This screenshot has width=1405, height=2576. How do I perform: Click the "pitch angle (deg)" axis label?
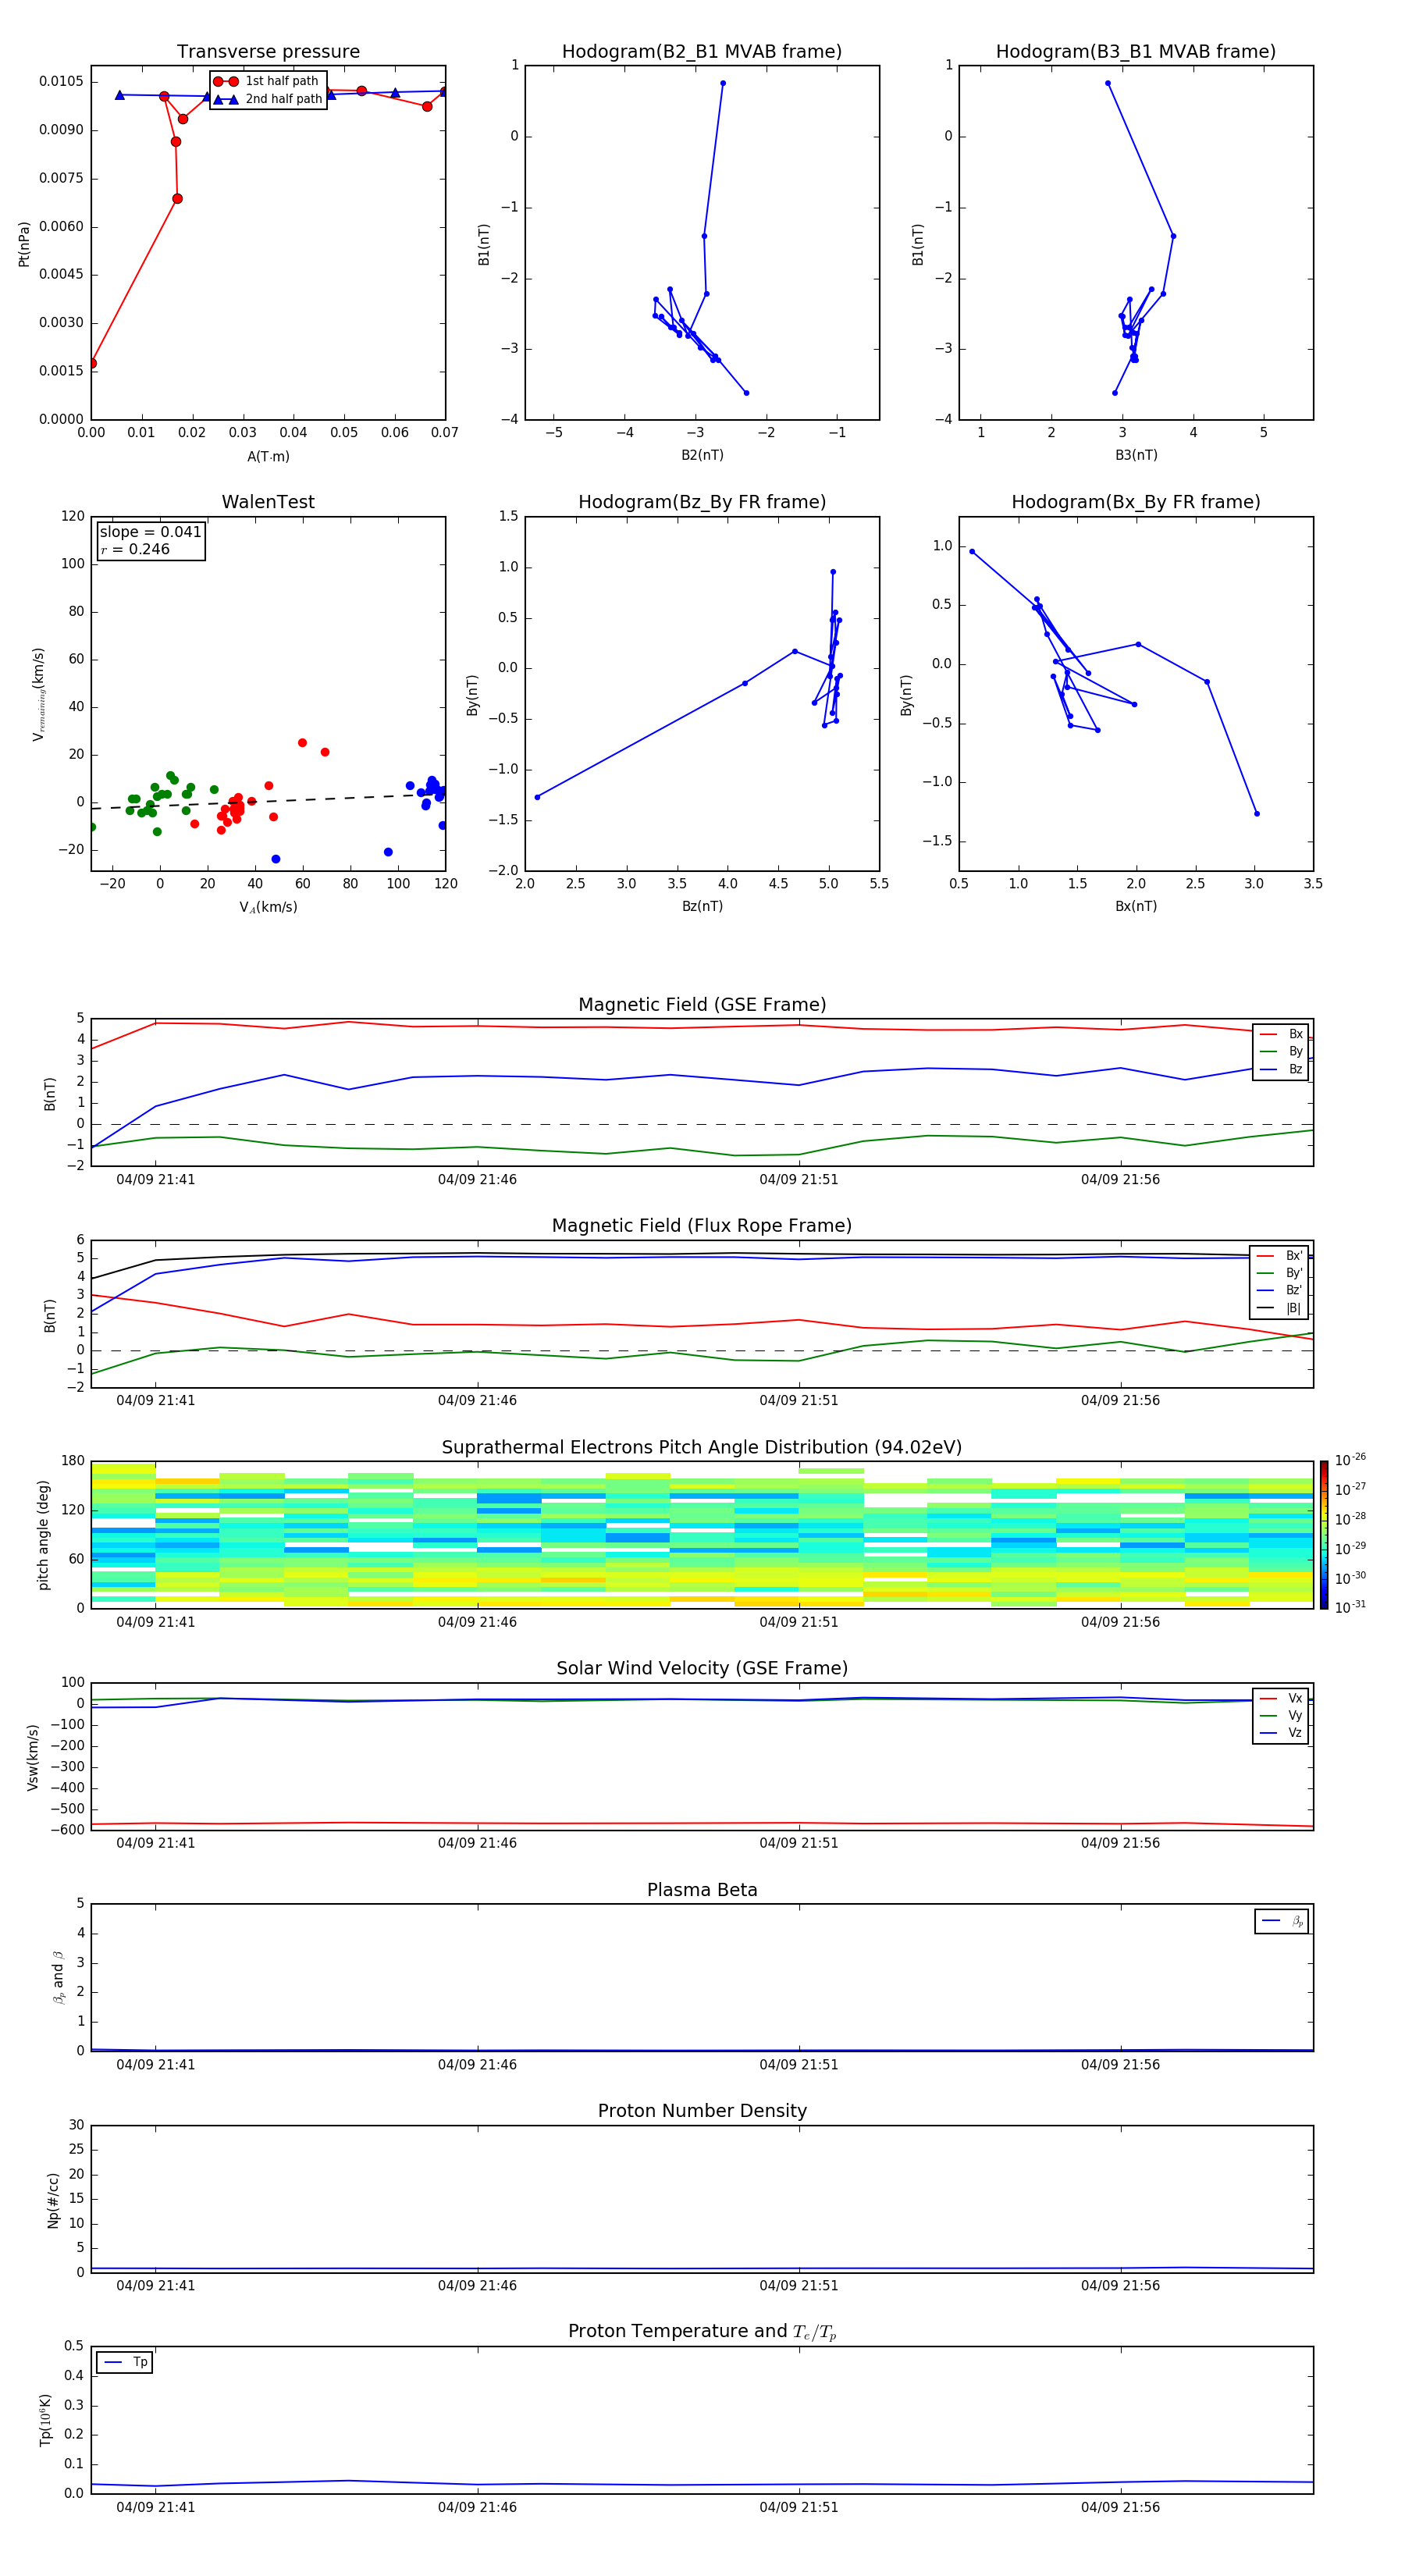point(43,1535)
